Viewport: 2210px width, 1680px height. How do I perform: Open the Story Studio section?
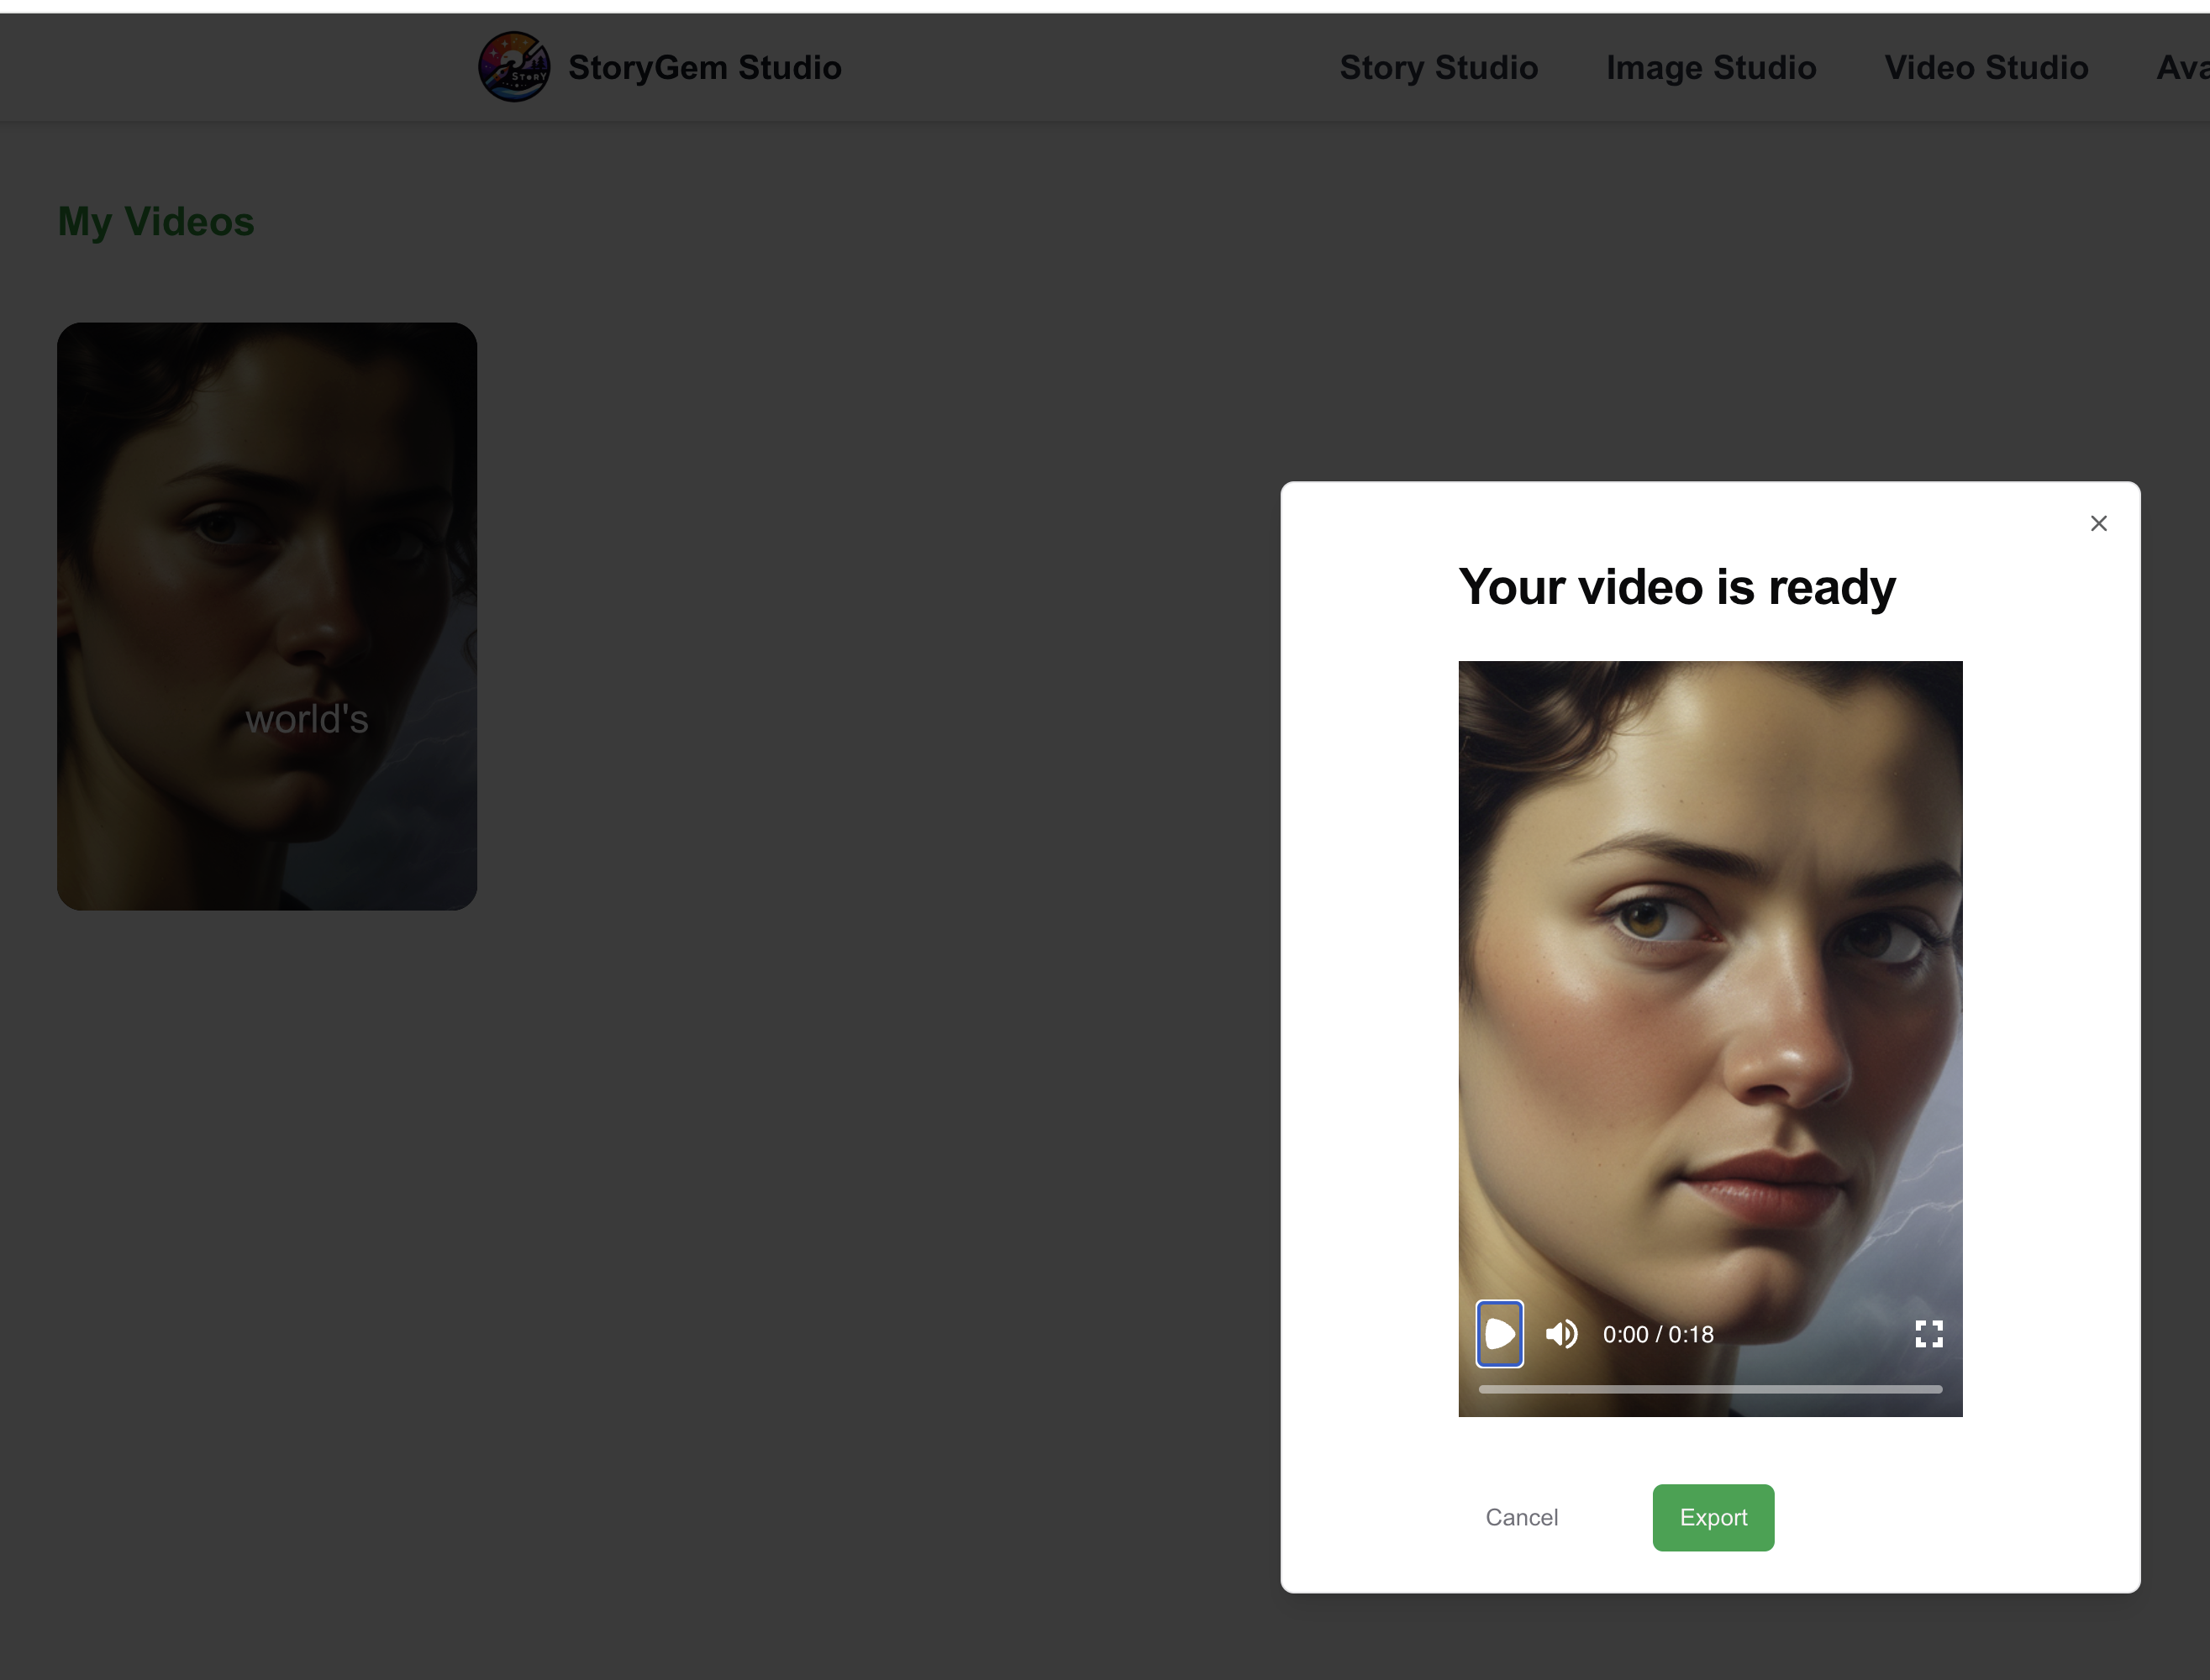[x=1439, y=67]
